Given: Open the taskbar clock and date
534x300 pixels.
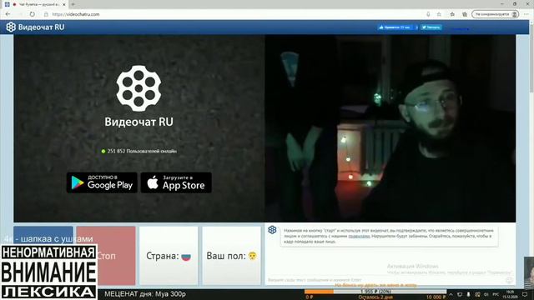Looking at the screenshot, I should (x=510, y=294).
